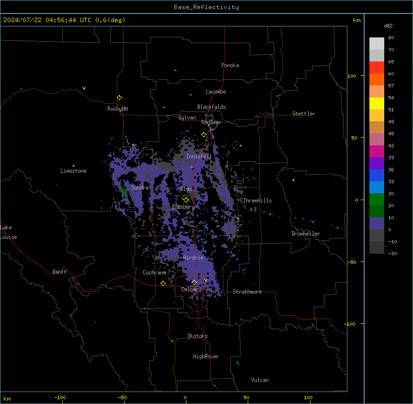
Task: Click the Airdrie map label
Action: click(x=193, y=258)
